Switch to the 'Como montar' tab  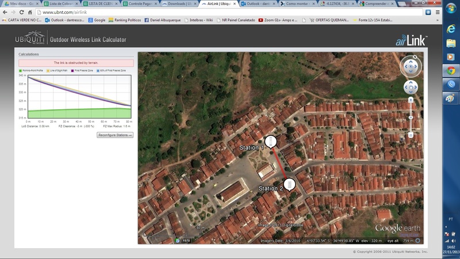(297, 4)
